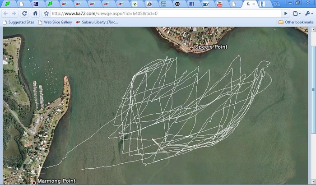Open the page menu dropdown

[297, 14]
